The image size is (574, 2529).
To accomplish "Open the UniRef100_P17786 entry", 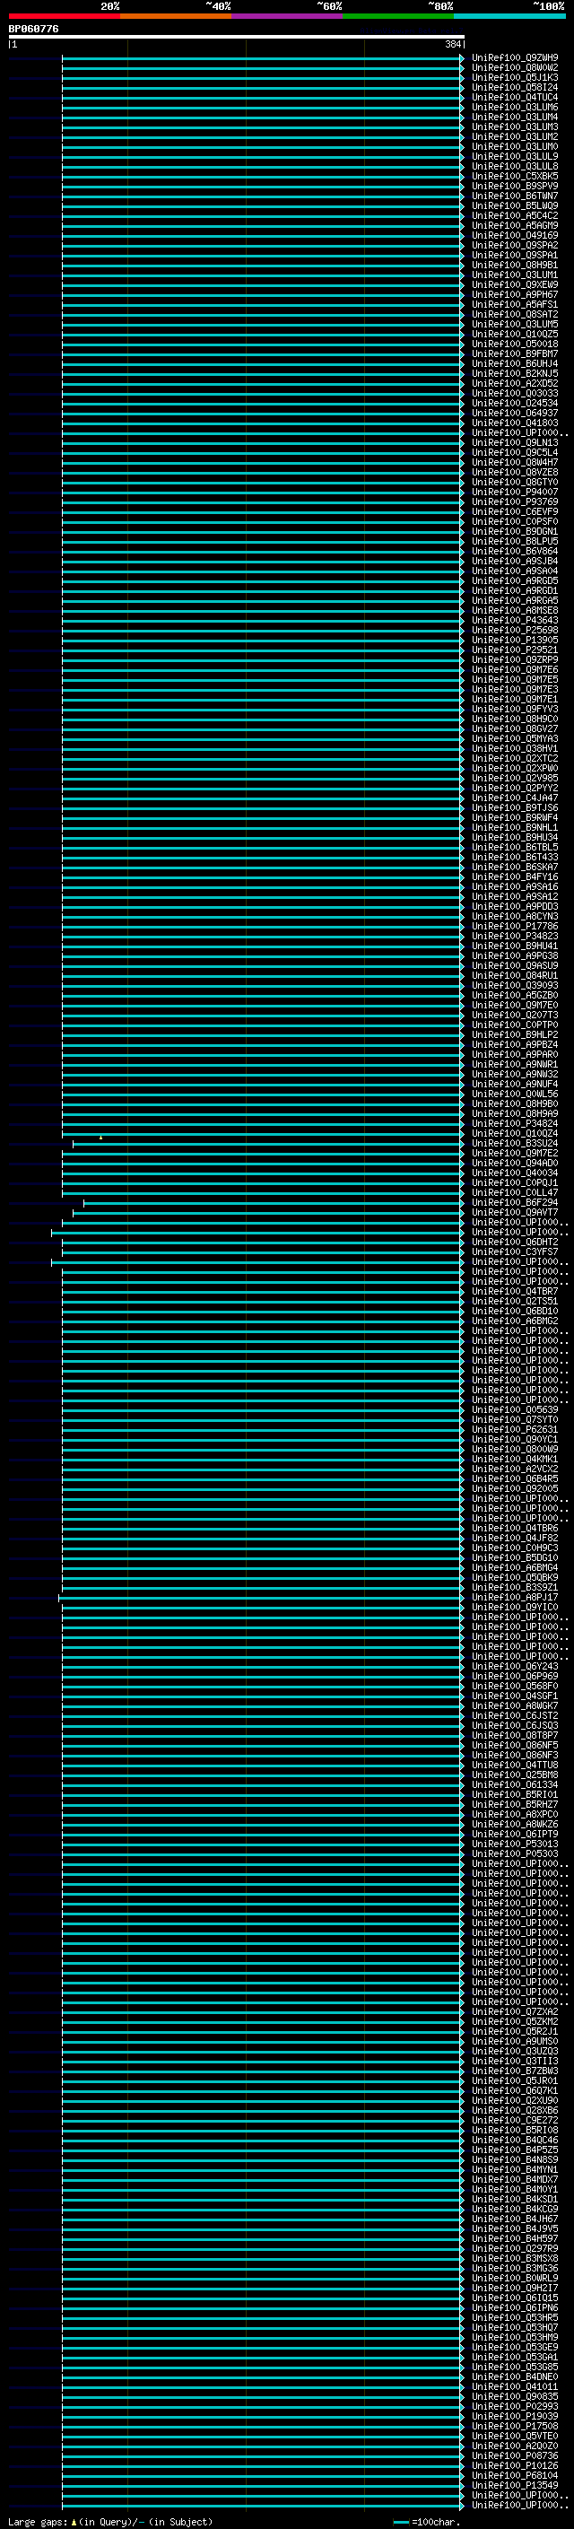I will [515, 927].
